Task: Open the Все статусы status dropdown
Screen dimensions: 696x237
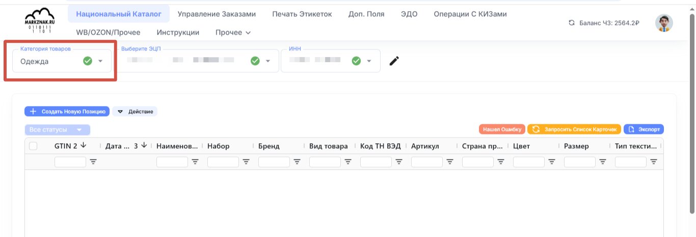Action: click(57, 129)
